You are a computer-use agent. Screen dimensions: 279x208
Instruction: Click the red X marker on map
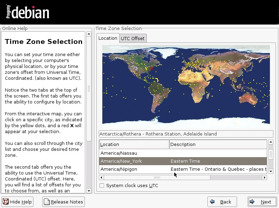(x=152, y=68)
